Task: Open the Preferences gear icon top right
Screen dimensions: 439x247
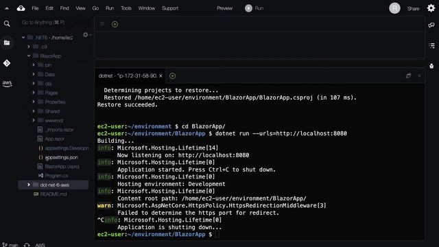Action: pos(431,8)
